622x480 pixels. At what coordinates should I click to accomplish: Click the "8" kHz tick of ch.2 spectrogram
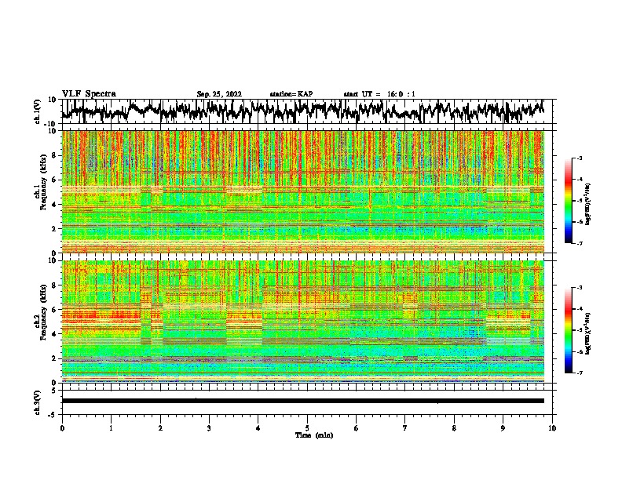point(55,285)
